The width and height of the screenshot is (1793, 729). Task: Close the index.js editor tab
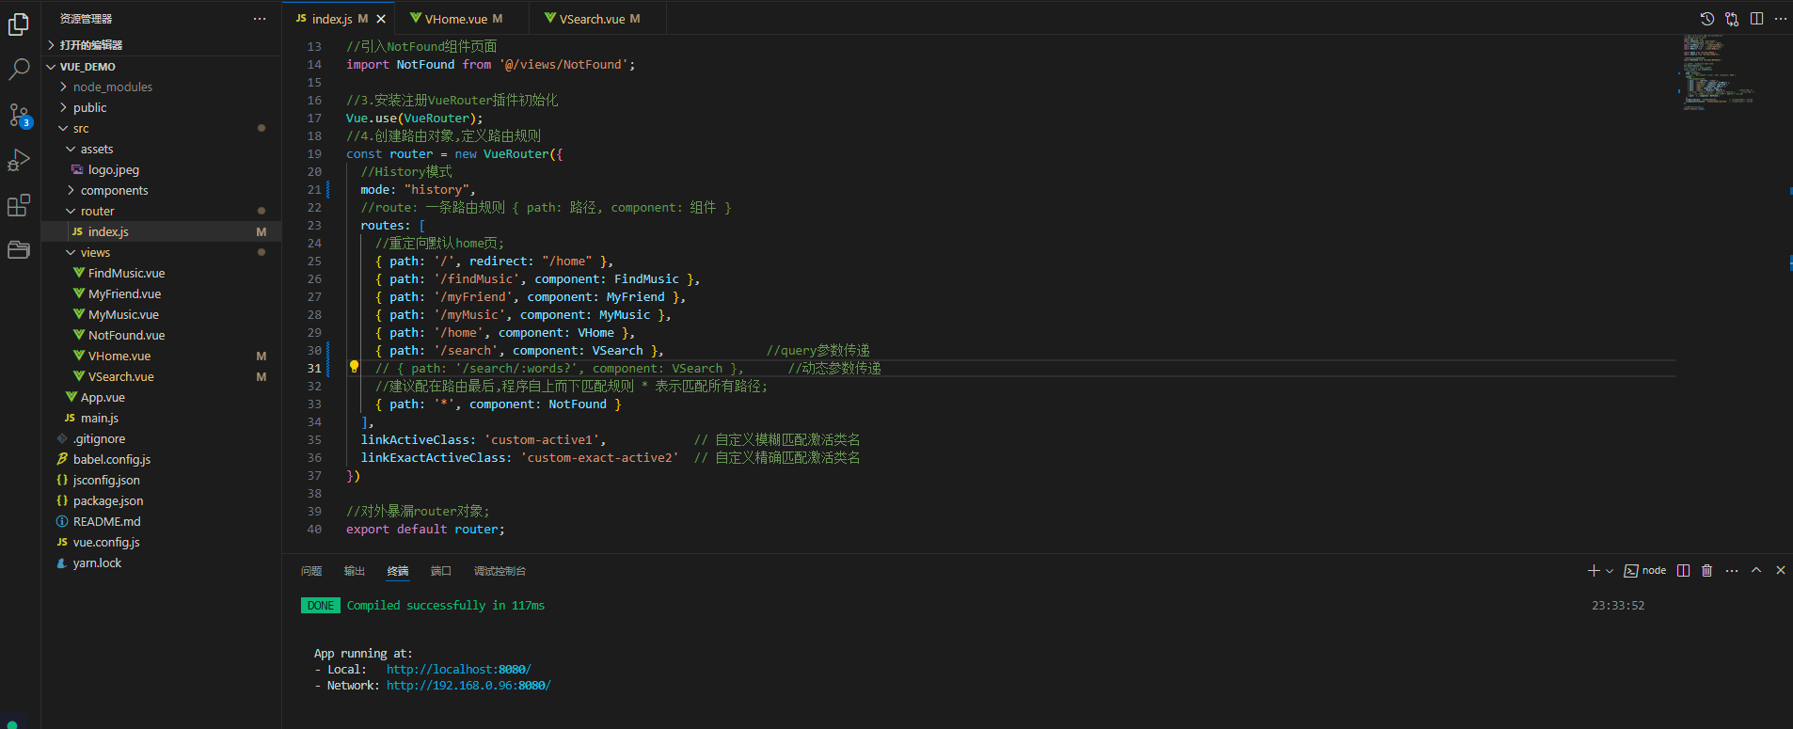381,19
